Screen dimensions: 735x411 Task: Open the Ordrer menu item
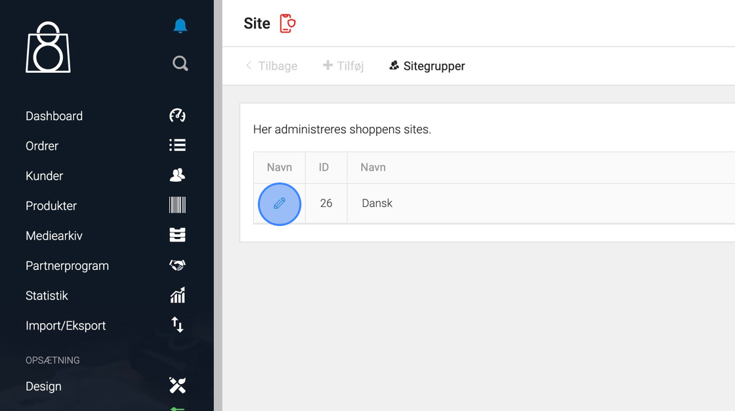coord(42,146)
